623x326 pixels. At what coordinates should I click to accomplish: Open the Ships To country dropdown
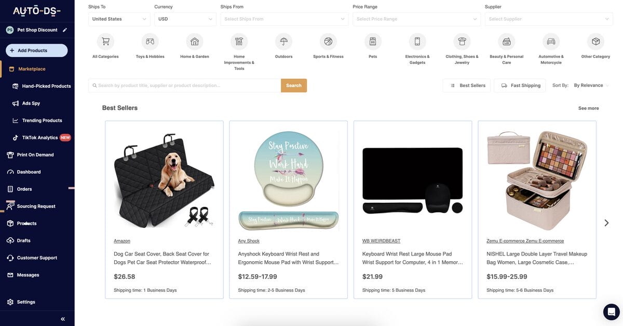point(118,18)
